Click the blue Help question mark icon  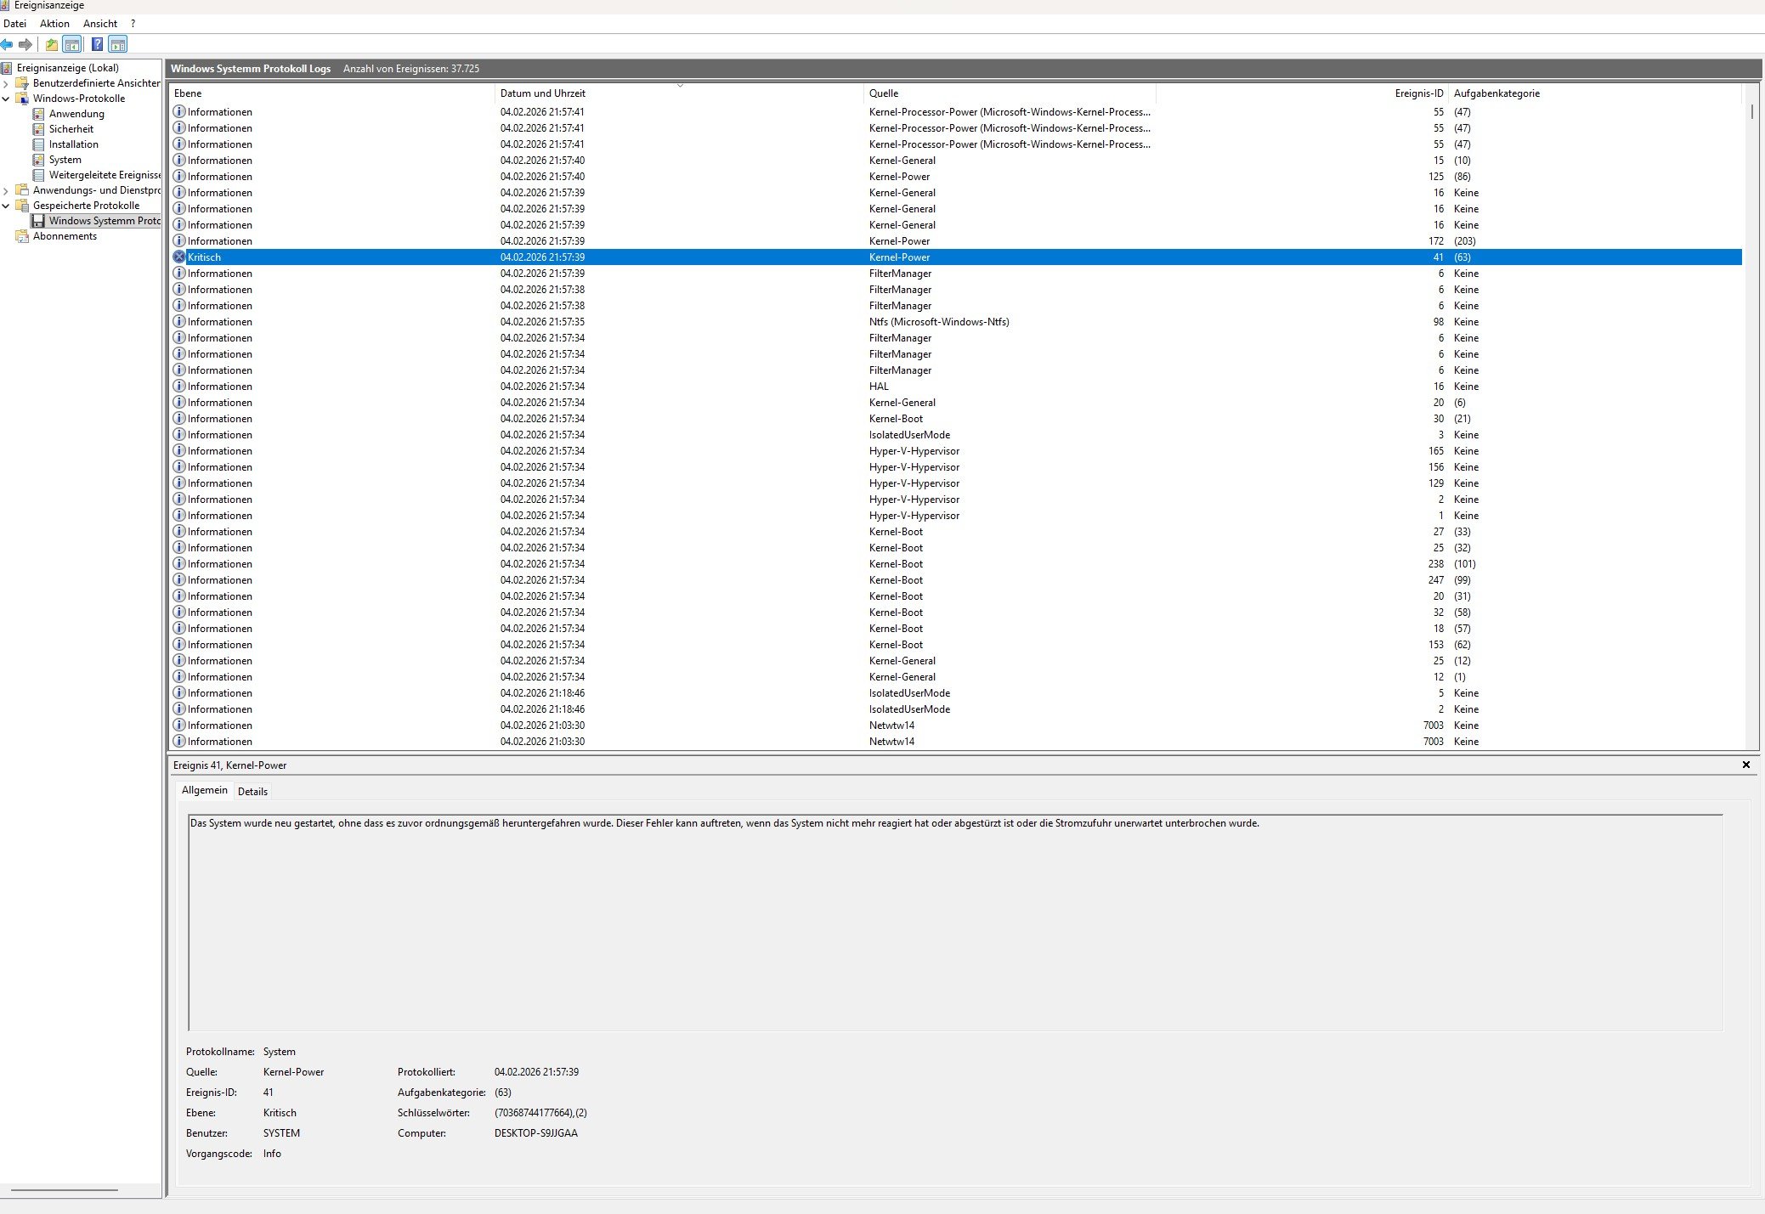[x=97, y=44]
